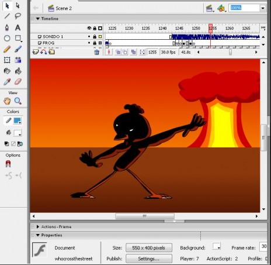Collapse the Properties panel
This screenshot has width=271, height=265.
pos(38,235)
